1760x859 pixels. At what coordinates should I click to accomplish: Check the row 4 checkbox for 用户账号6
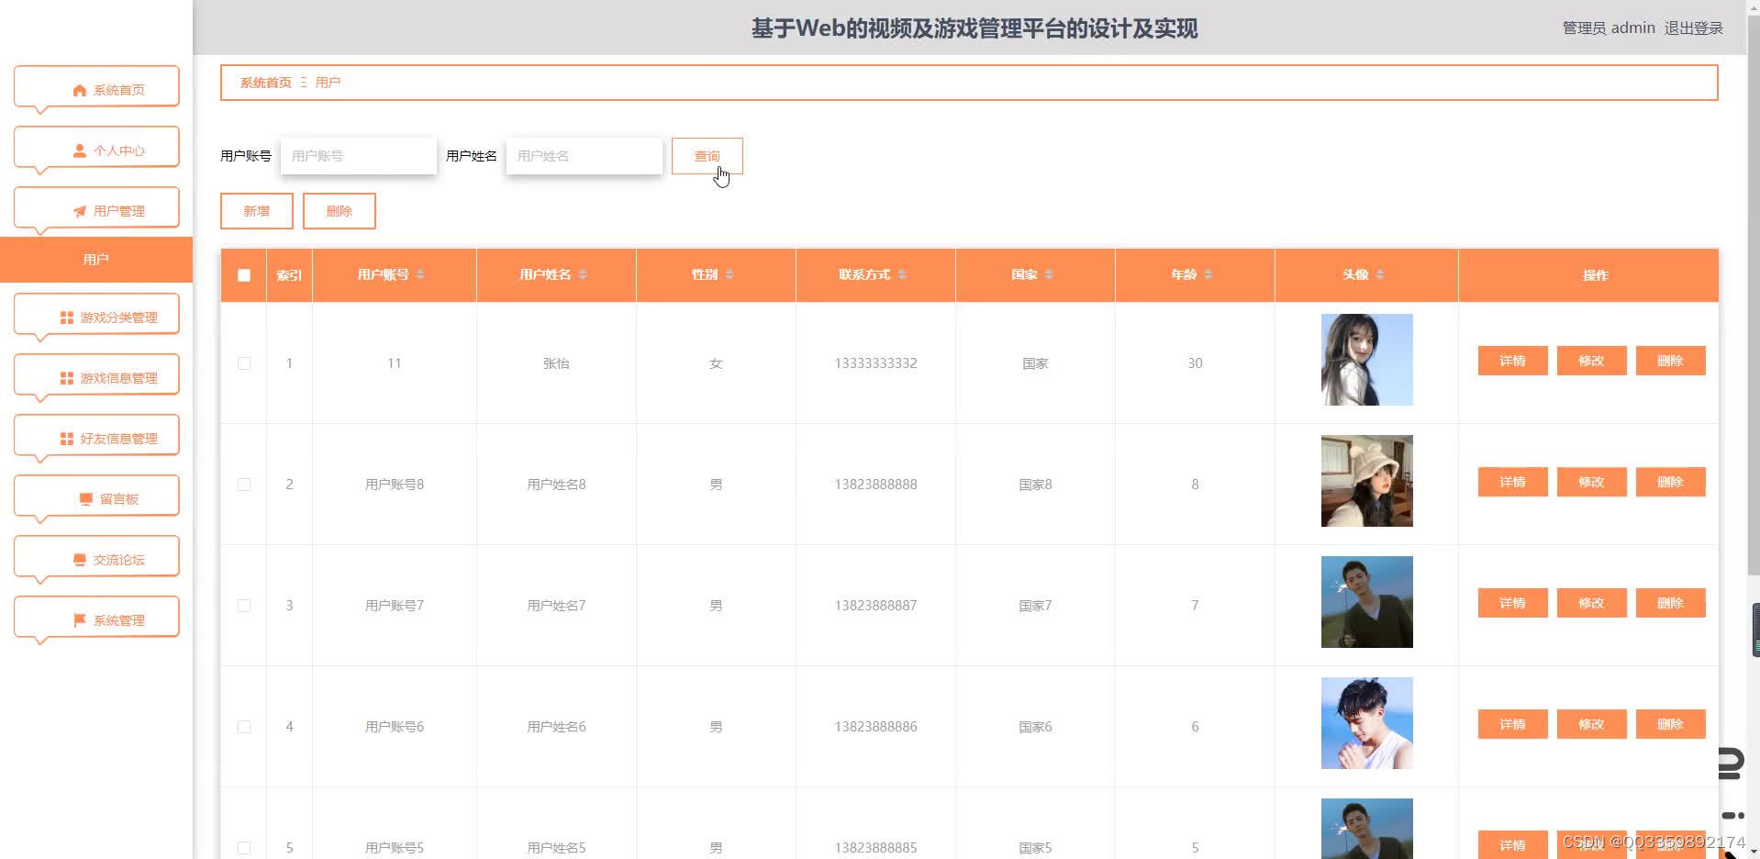pyautogui.click(x=244, y=727)
